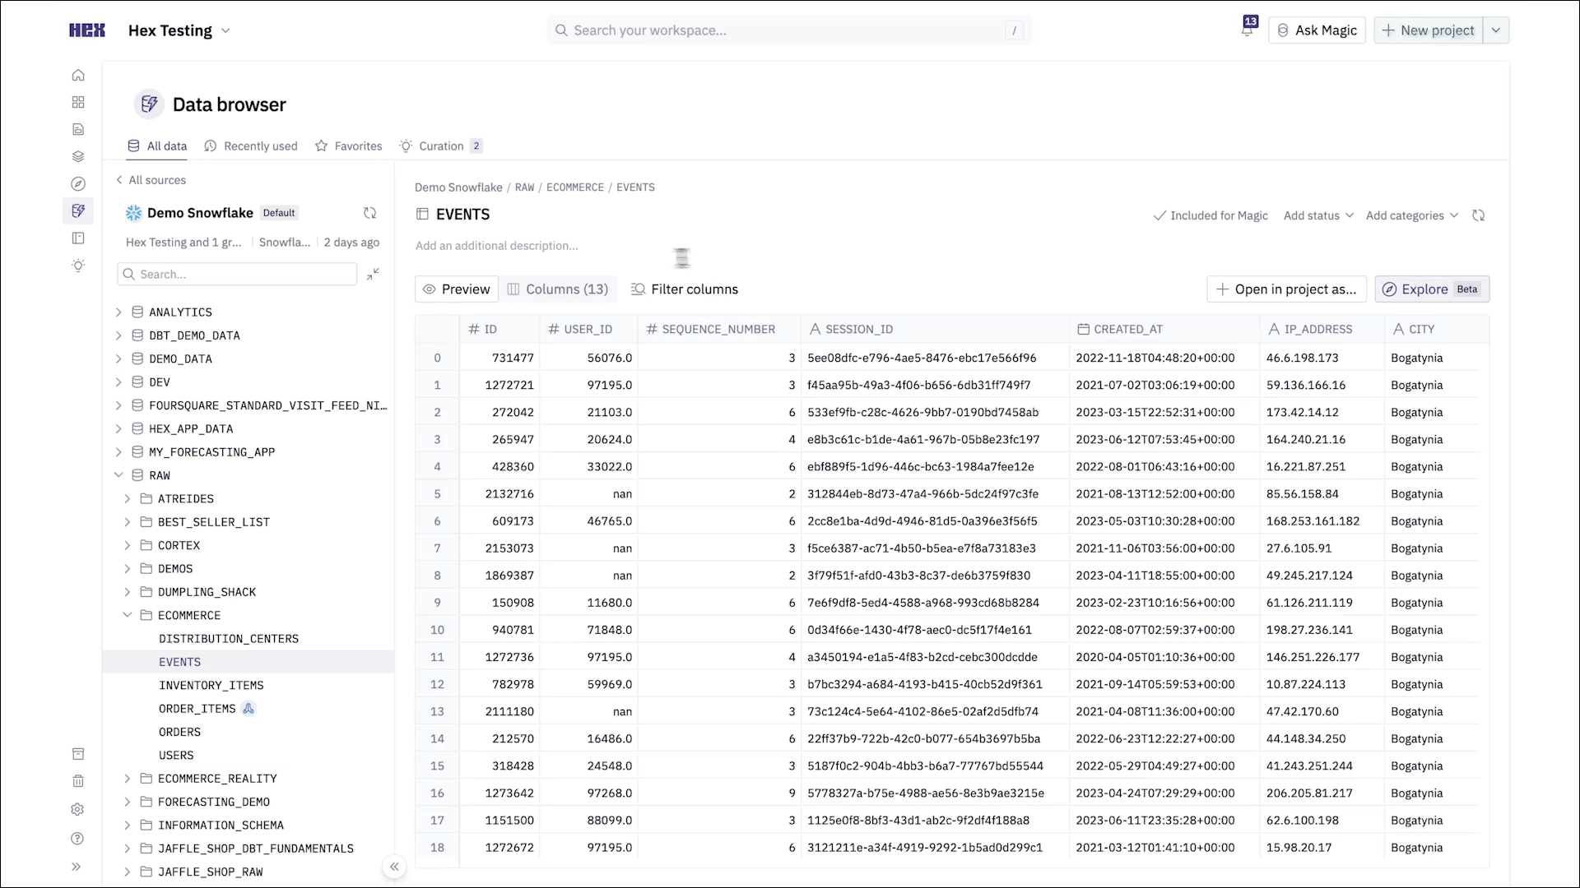The height and width of the screenshot is (888, 1580).
Task: Click Open in project as button
Action: click(1286, 289)
